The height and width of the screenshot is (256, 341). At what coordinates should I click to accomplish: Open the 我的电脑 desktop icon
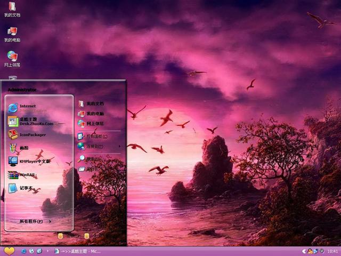[12, 35]
